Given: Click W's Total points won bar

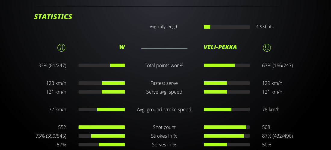Looking at the screenshot, I should (102, 65).
